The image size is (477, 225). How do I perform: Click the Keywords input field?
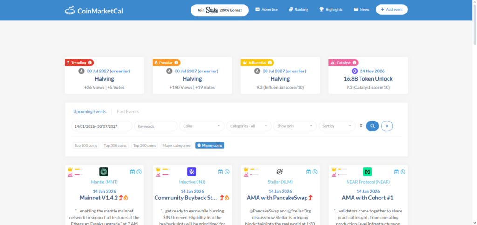point(156,126)
